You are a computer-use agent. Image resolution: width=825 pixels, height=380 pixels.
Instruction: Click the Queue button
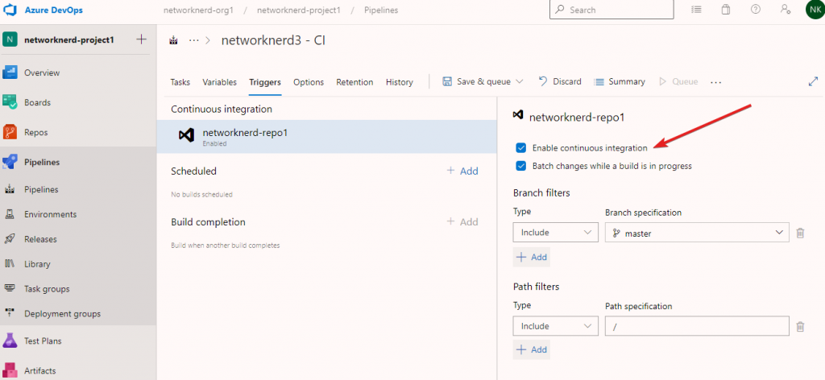click(678, 81)
